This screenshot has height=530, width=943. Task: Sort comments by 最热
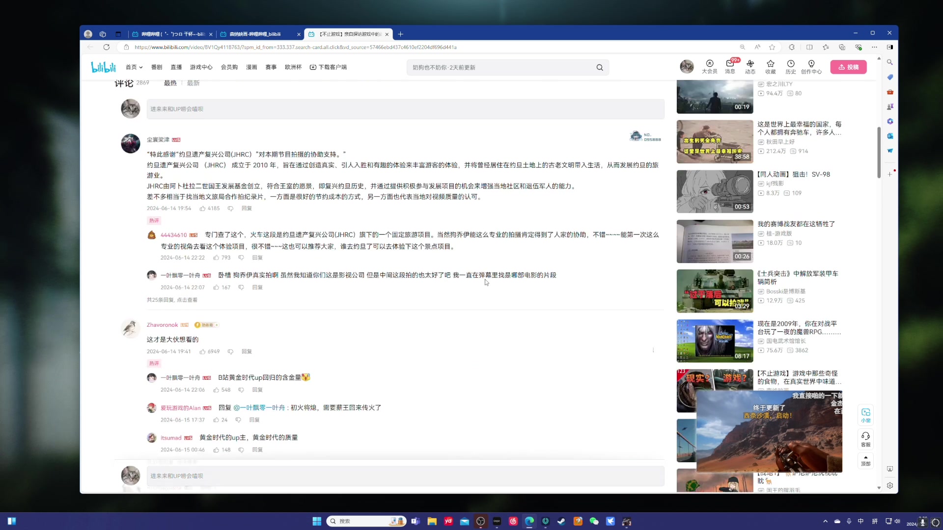pyautogui.click(x=170, y=83)
